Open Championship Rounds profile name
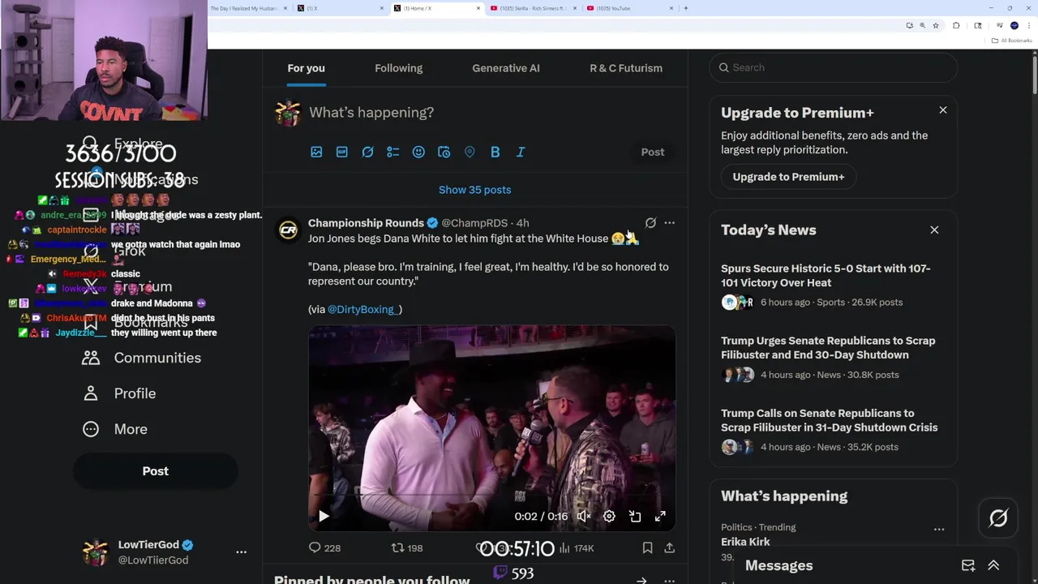This screenshot has width=1038, height=584. (366, 222)
